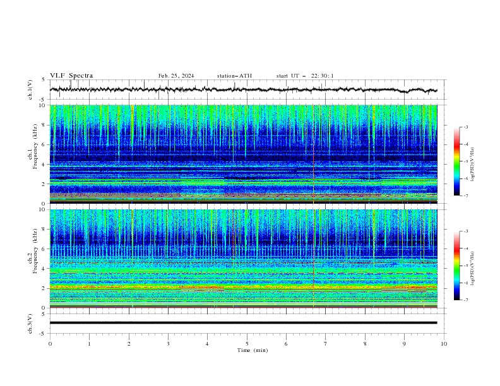The width and height of the screenshot is (500, 386).
Task: Click the 'Time (min)' axis label
Action: click(x=253, y=350)
